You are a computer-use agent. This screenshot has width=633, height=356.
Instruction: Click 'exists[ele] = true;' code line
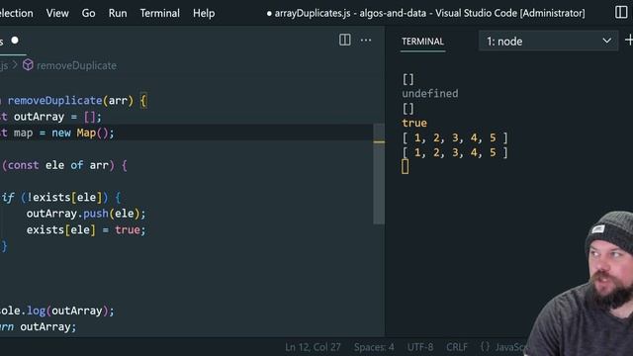[x=86, y=229]
